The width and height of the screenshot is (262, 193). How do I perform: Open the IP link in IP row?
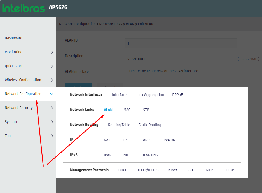125,140
